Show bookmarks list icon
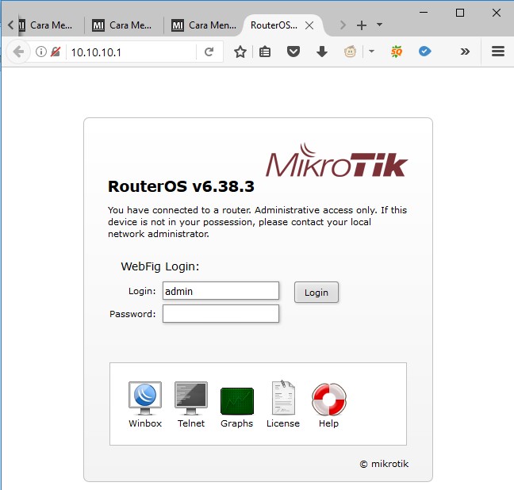The width and height of the screenshot is (514, 490). [x=265, y=52]
